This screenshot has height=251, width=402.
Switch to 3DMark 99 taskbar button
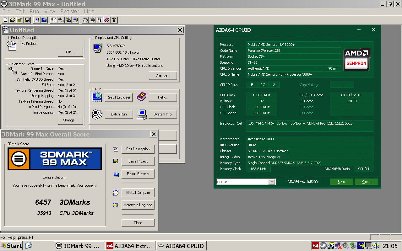[79, 246]
